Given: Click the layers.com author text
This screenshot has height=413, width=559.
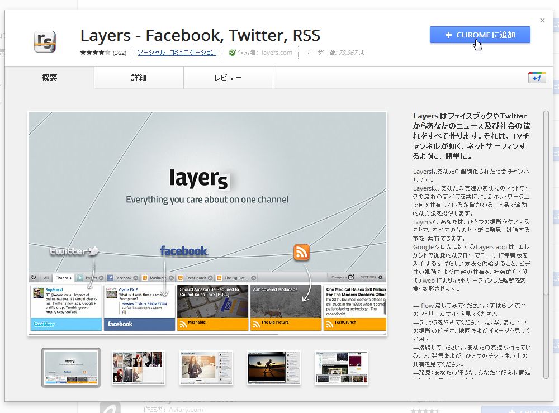Looking at the screenshot, I should point(277,53).
